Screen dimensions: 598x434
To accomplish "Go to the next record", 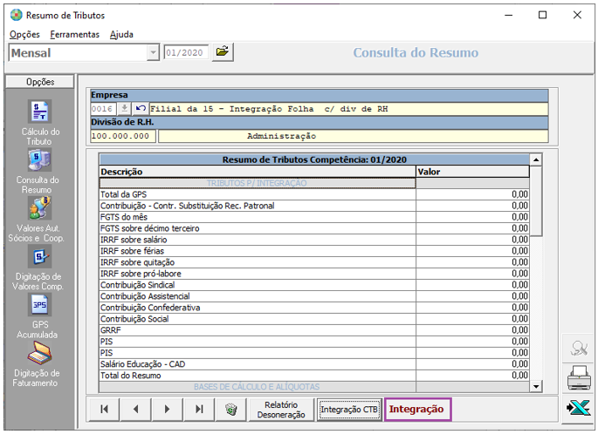I will tap(167, 410).
